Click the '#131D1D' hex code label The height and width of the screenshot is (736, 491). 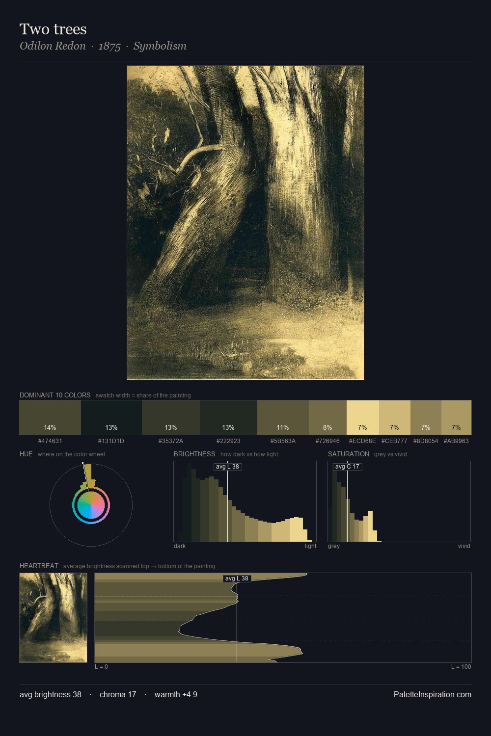(111, 441)
